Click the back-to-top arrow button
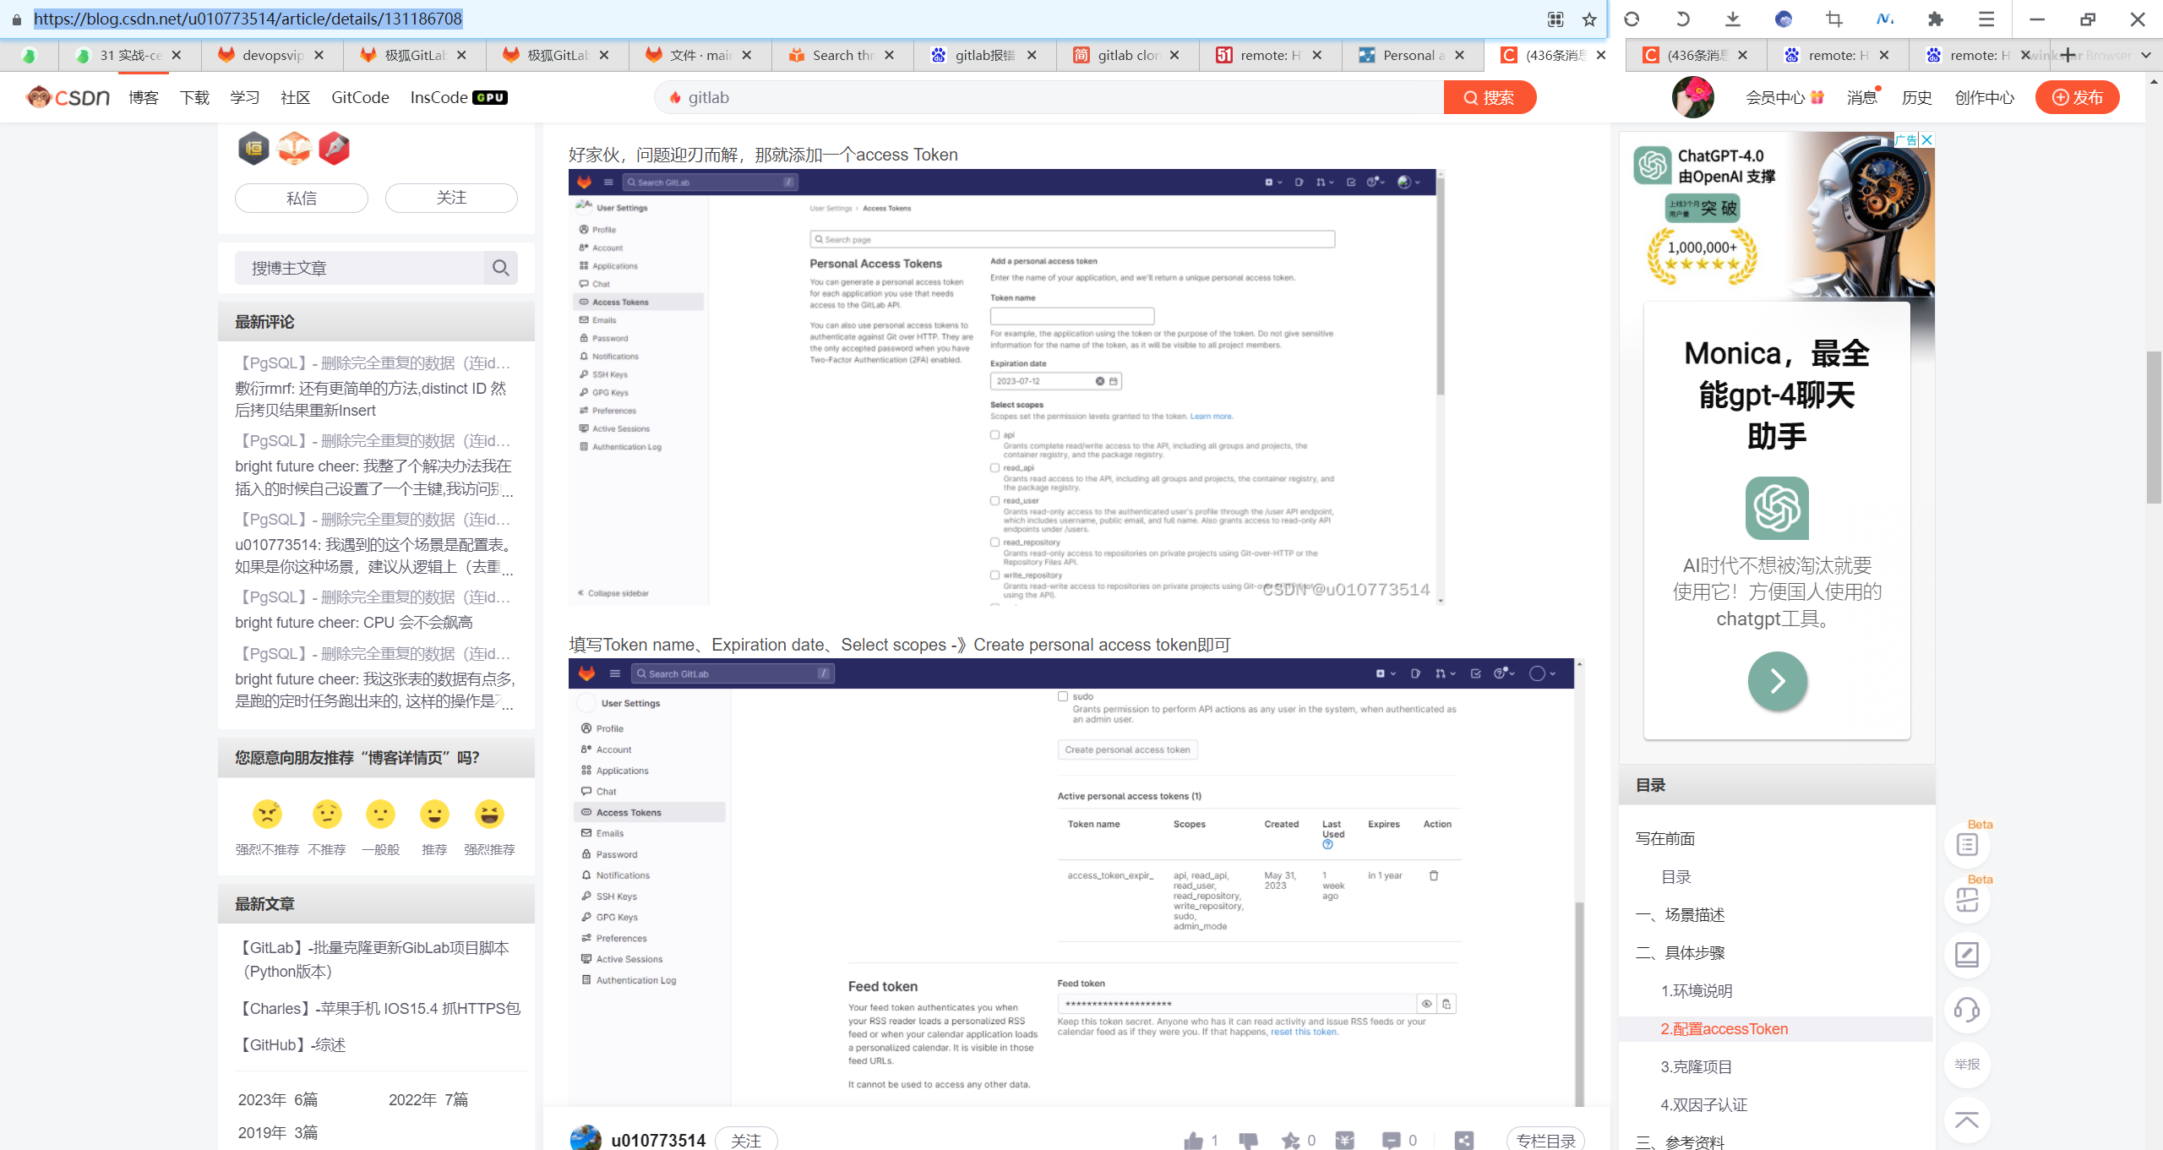This screenshot has height=1150, width=2163. click(x=1967, y=1120)
